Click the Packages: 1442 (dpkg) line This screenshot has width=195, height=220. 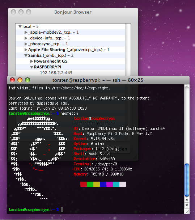click(x=97, y=149)
